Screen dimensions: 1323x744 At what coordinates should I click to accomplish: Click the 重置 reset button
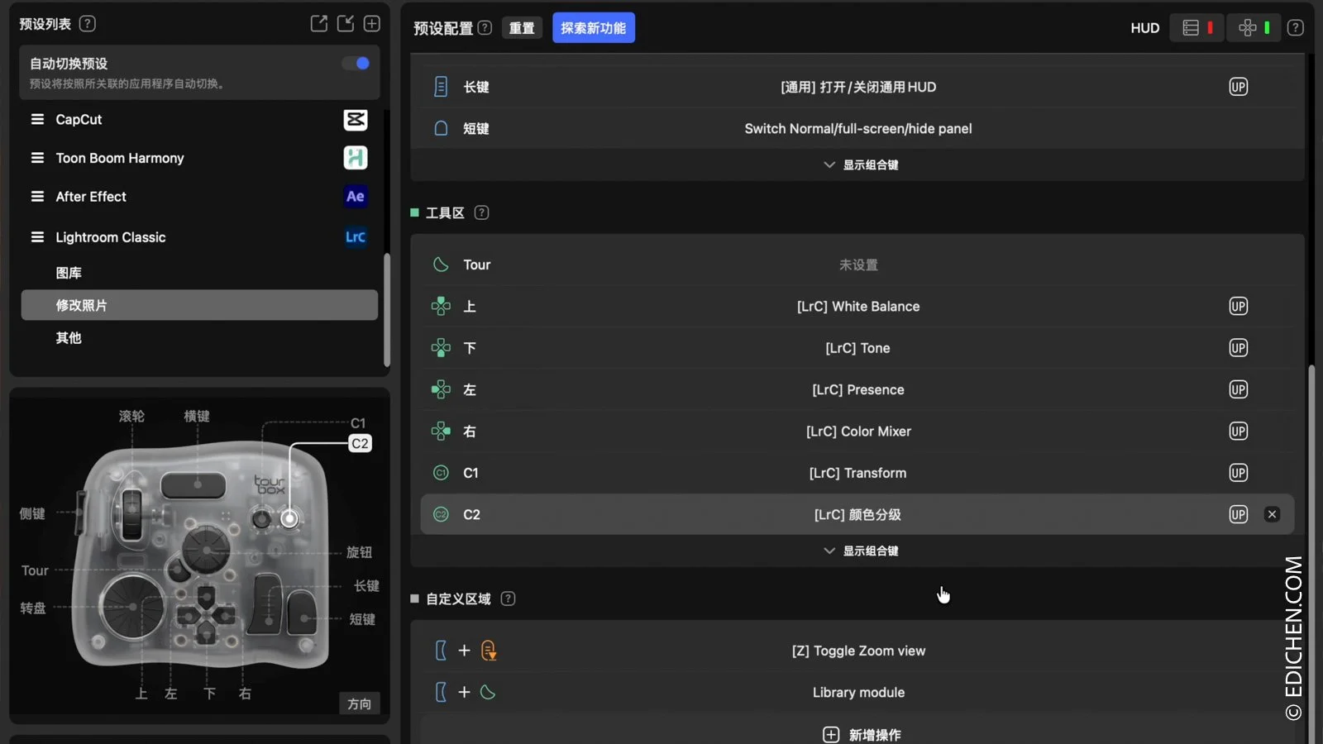click(522, 28)
